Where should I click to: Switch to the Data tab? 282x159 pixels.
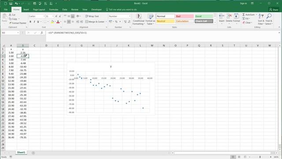click(65, 10)
